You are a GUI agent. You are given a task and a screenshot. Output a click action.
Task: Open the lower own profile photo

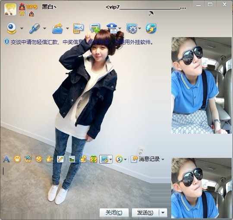point(202,188)
